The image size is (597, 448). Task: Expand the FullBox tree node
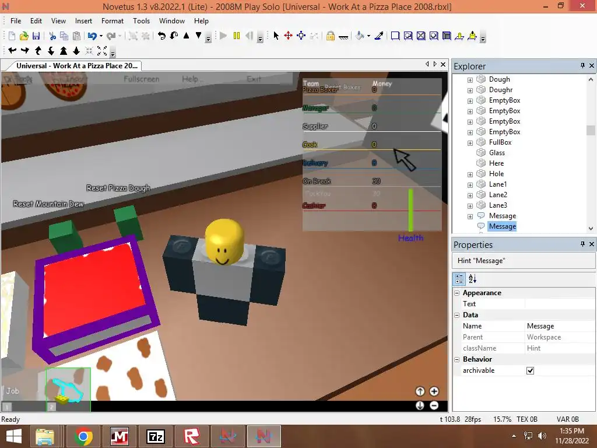pyautogui.click(x=470, y=143)
